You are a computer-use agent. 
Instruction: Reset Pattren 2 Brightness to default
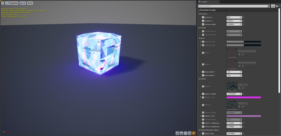pyautogui.click(x=244, y=127)
